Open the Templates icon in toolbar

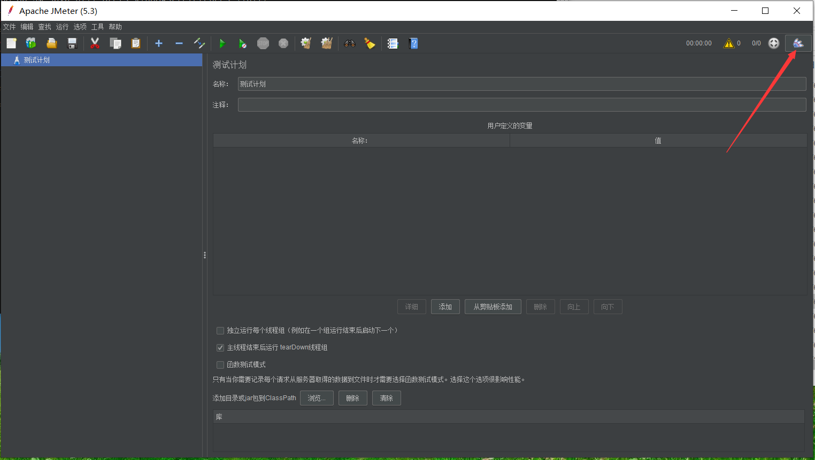coord(31,43)
